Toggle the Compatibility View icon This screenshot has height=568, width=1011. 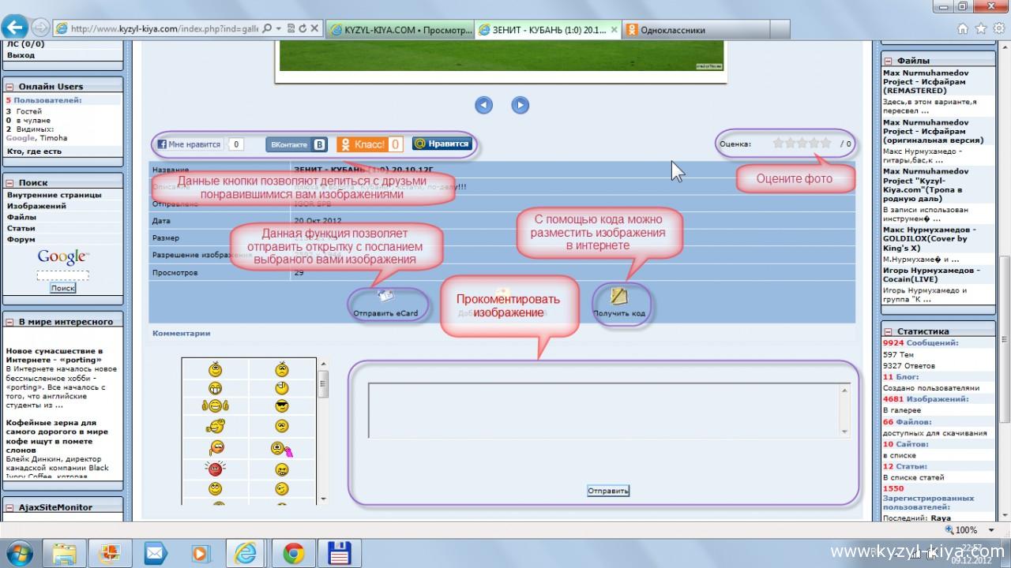coord(291,28)
